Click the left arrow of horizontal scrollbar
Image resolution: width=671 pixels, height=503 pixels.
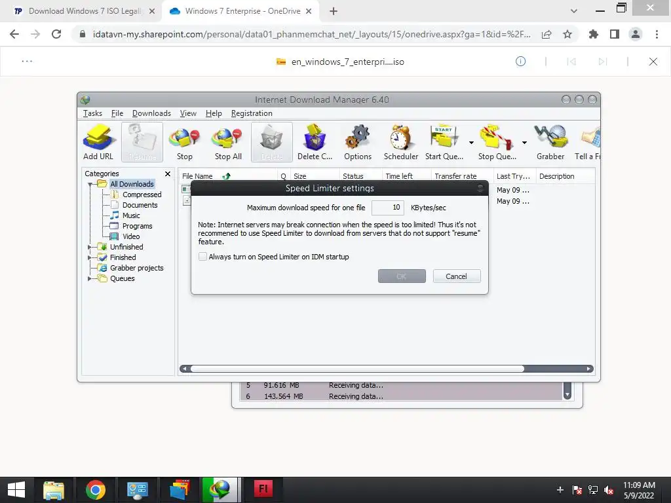point(184,369)
